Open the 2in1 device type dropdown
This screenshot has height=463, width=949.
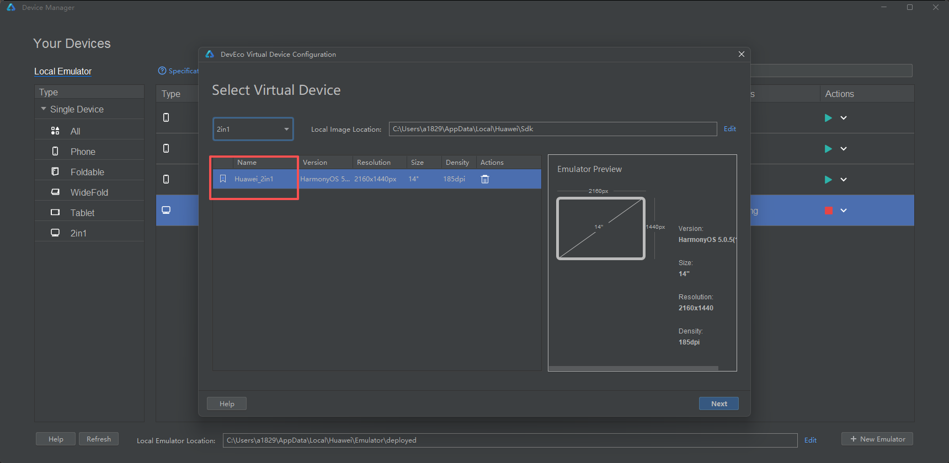click(253, 129)
